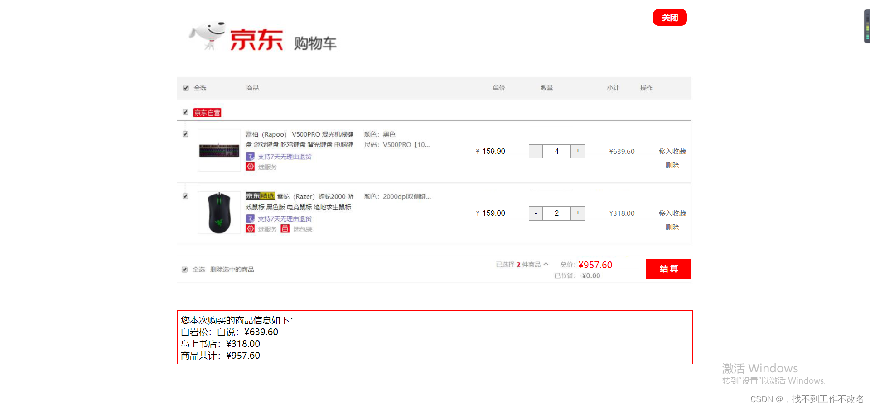Click the Razer mouse quantity field showing 2

(556, 213)
